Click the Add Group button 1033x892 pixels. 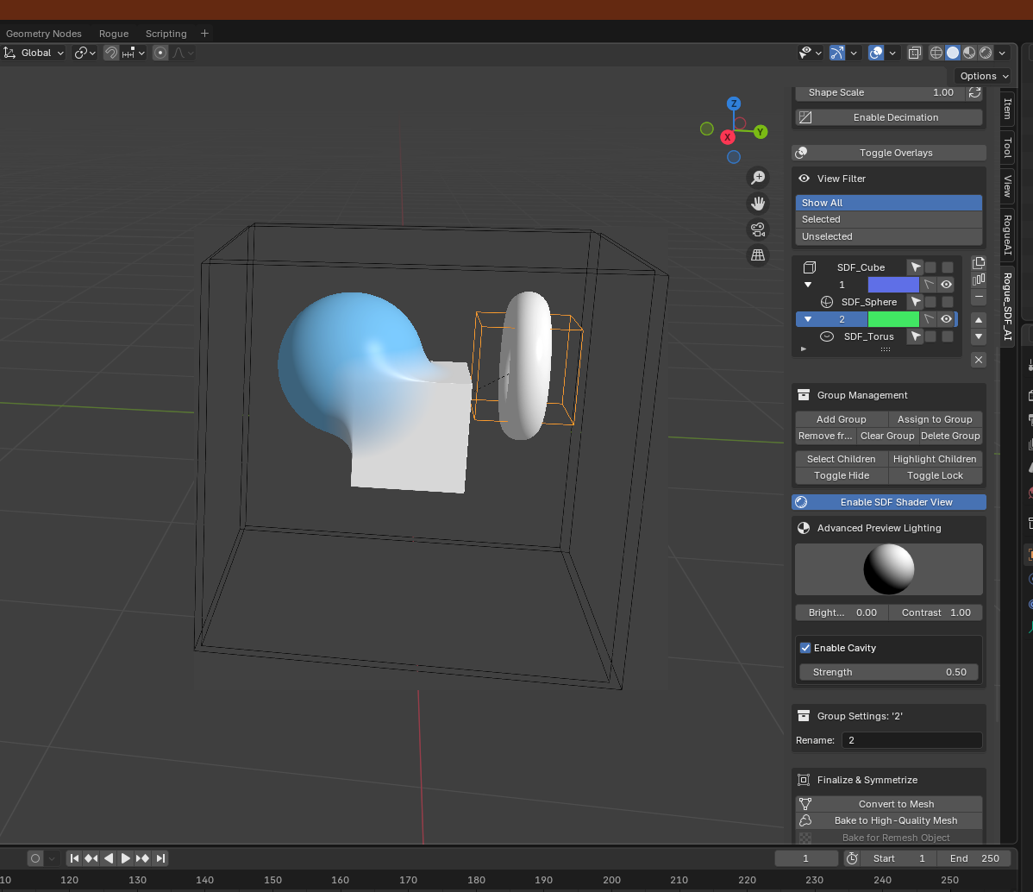(x=841, y=419)
